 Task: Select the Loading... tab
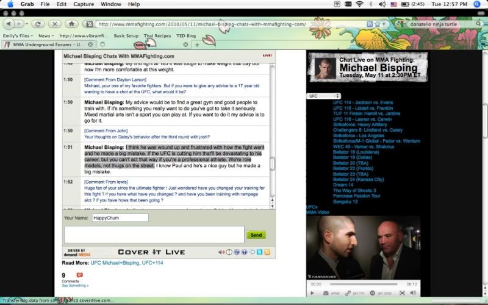[143, 45]
